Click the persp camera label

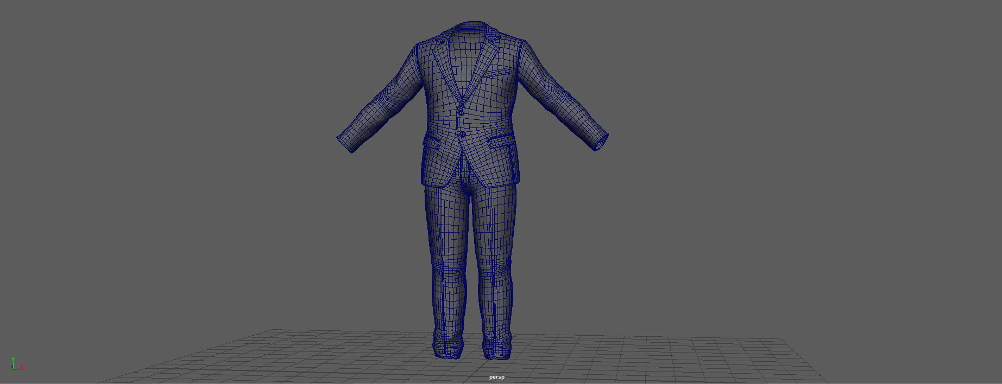[496, 377]
